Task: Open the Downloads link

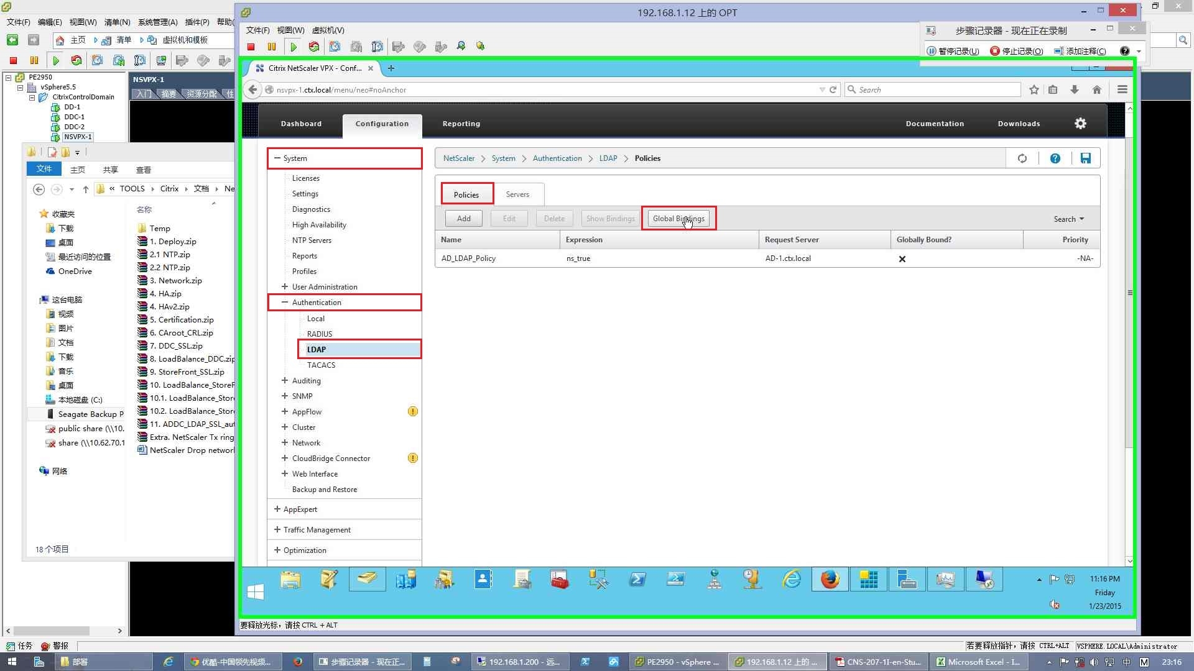Action: (x=1019, y=124)
